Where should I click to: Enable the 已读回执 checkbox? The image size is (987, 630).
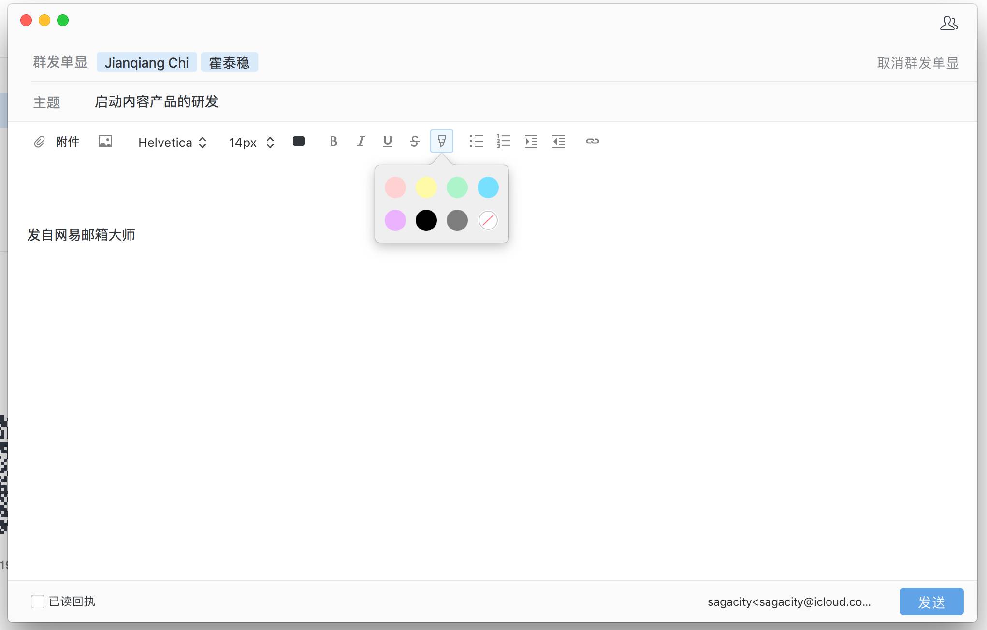(38, 601)
